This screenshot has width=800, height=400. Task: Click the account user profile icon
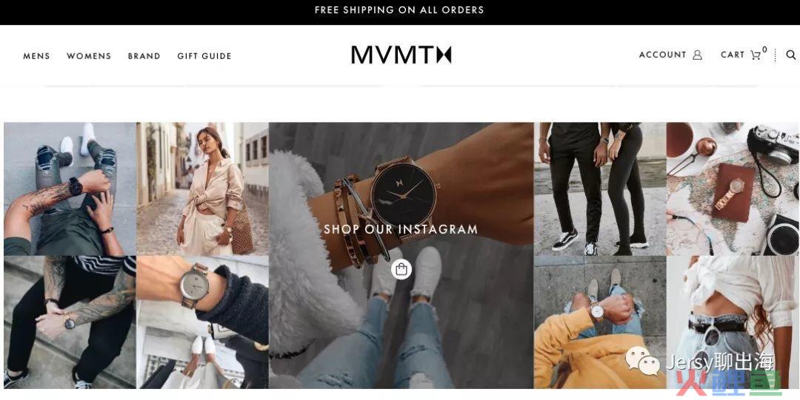pos(697,55)
